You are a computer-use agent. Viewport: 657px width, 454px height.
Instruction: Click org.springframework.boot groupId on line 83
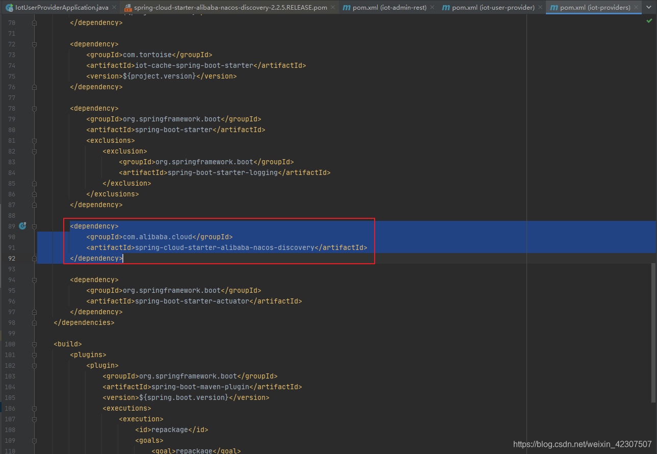205,162
